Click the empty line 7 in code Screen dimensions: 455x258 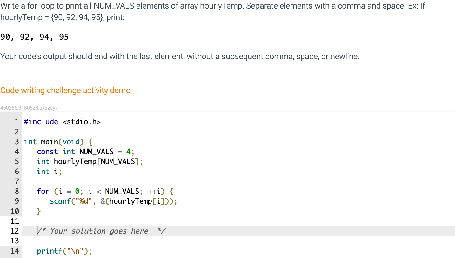point(238,181)
